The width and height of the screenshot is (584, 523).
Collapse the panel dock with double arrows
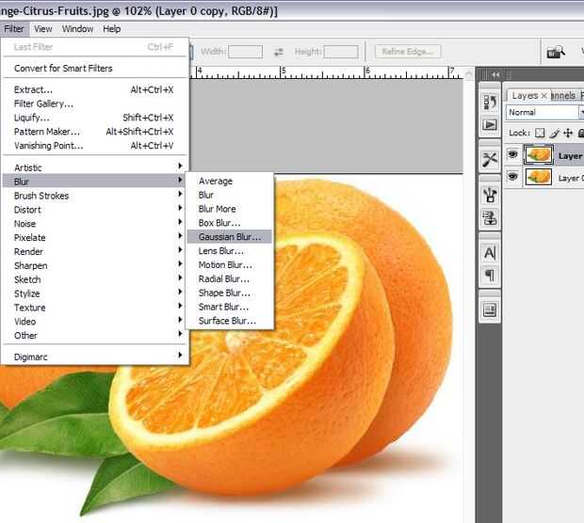click(x=495, y=74)
